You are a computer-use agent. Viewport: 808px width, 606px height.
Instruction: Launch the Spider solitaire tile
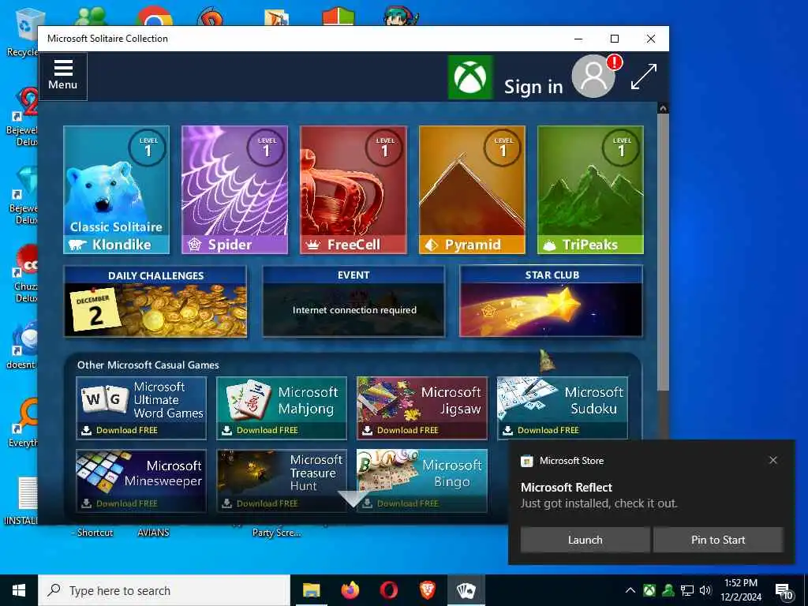(235, 189)
